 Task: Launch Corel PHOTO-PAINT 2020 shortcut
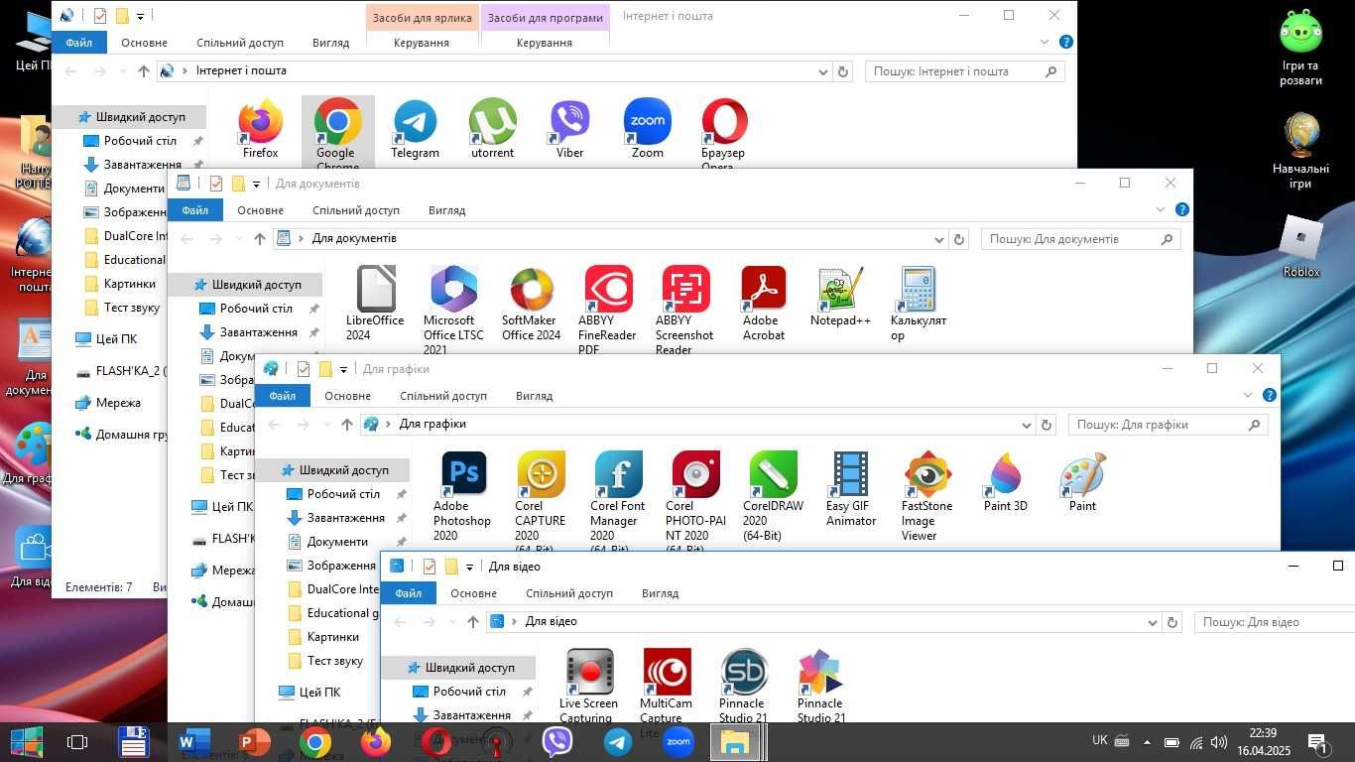[x=695, y=501]
